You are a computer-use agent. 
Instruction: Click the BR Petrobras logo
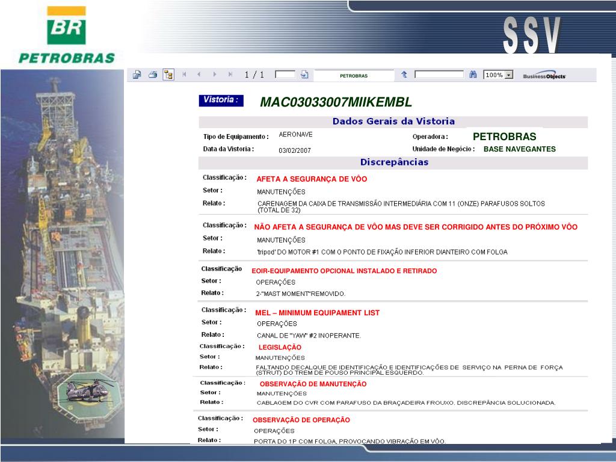tap(66, 34)
